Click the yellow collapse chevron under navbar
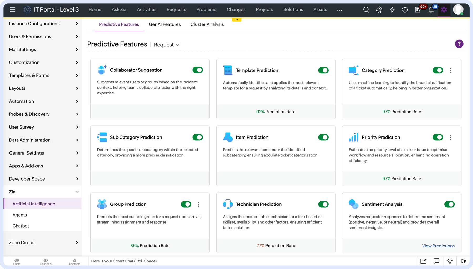This screenshot has height=269, width=473. 236,20
